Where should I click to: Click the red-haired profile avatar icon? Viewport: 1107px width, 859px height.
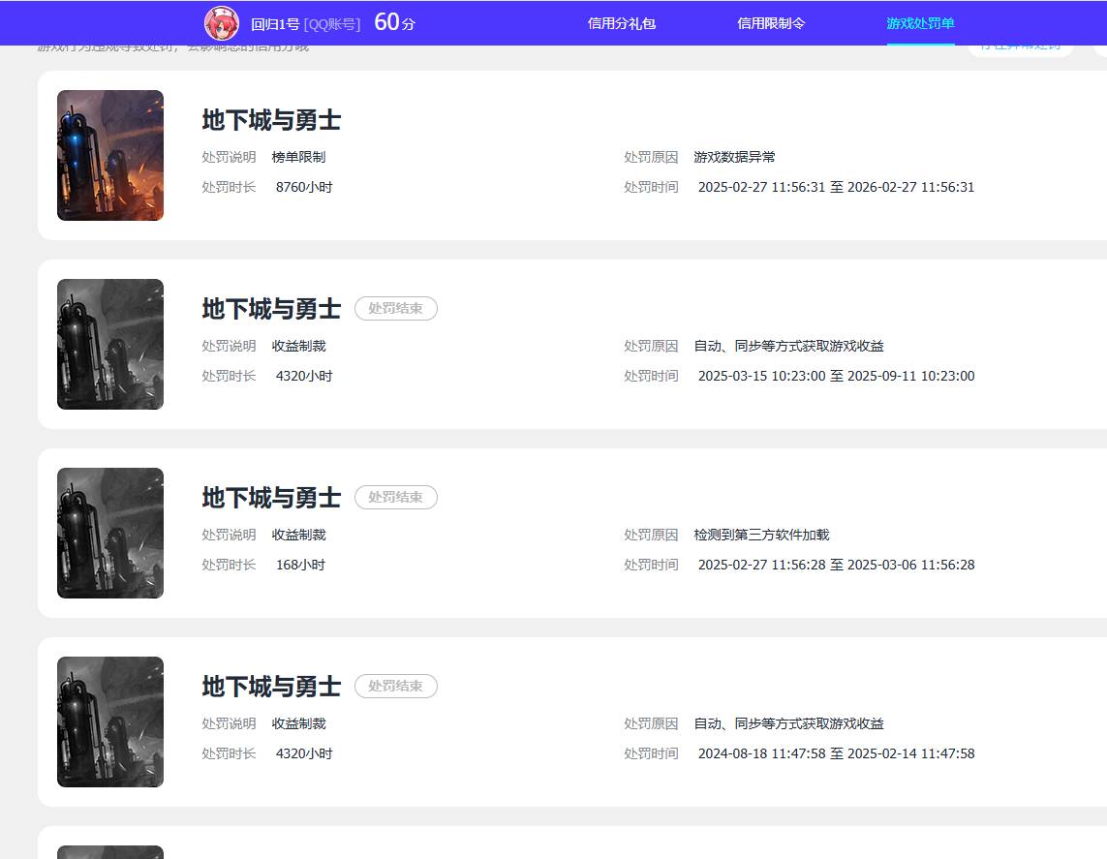221,22
